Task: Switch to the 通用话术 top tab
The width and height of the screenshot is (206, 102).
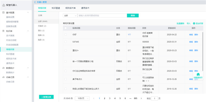Action: click(85, 8)
